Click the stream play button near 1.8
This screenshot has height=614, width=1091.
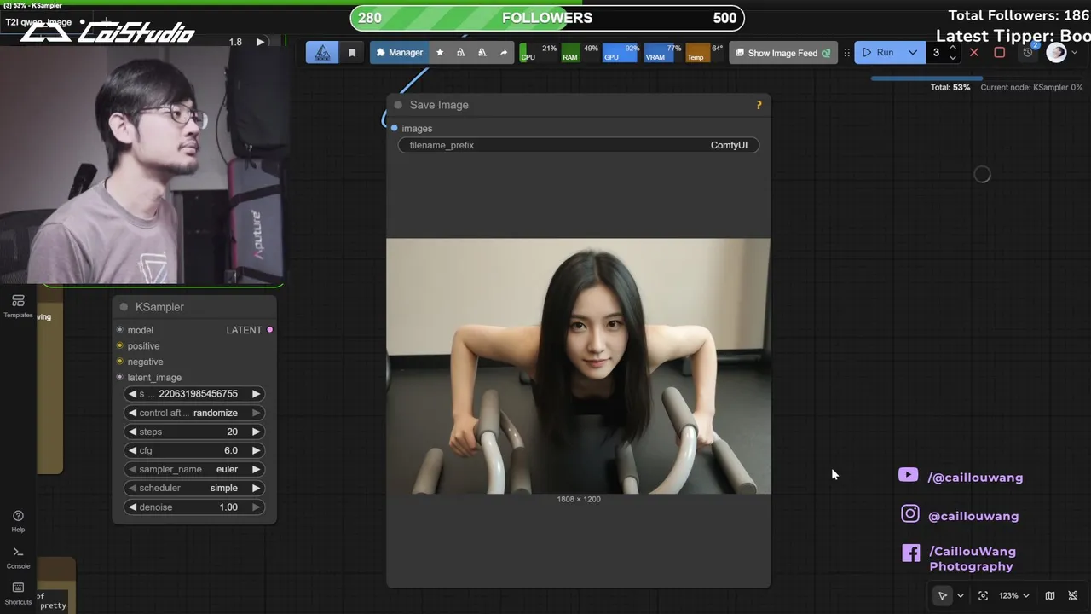tap(261, 42)
